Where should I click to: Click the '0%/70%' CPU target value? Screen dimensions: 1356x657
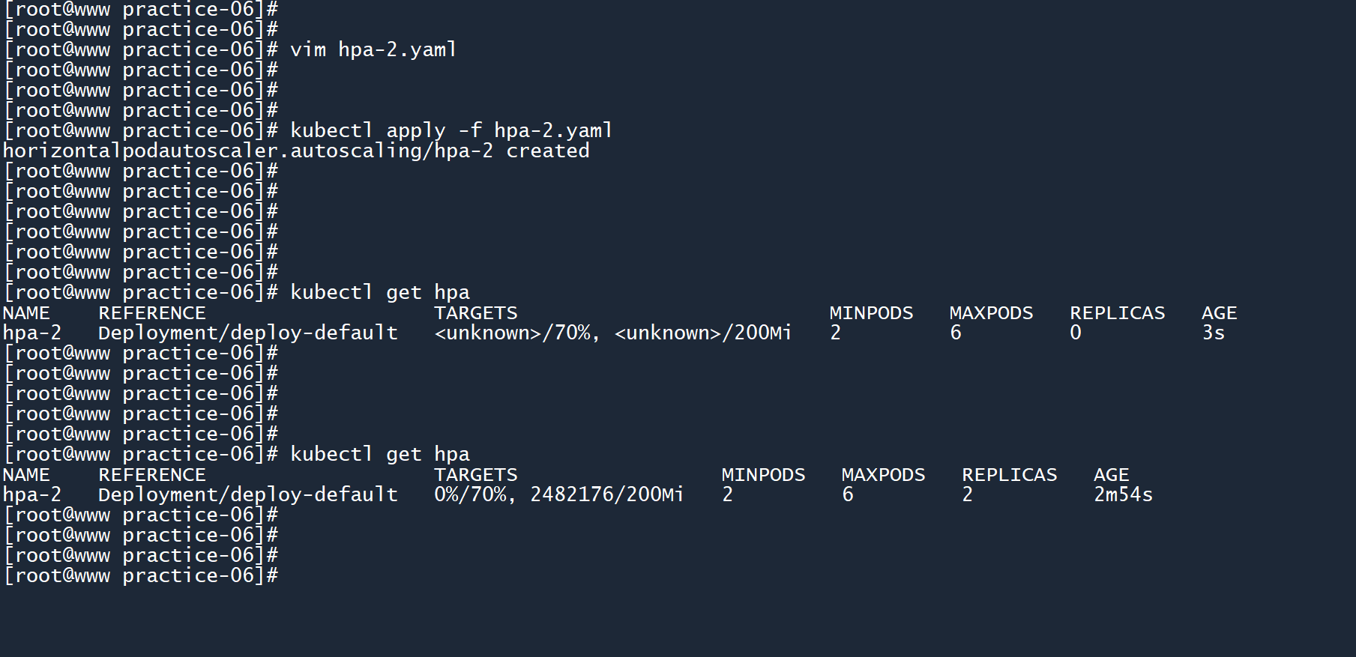(x=470, y=495)
